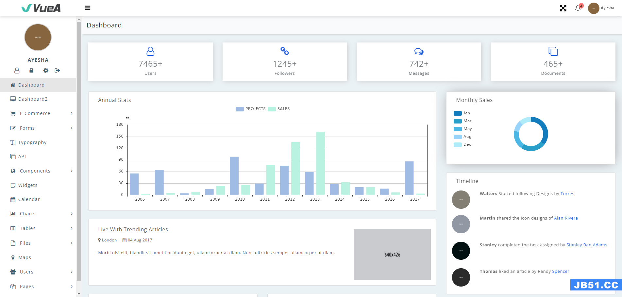Open the Dashboard menu item
The image size is (622, 297).
click(38, 85)
